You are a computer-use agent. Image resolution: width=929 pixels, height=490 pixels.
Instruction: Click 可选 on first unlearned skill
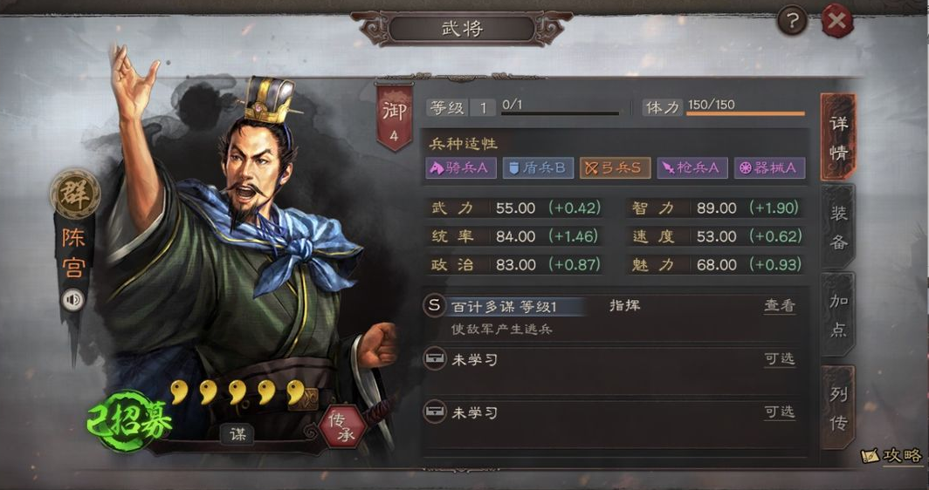click(x=779, y=358)
